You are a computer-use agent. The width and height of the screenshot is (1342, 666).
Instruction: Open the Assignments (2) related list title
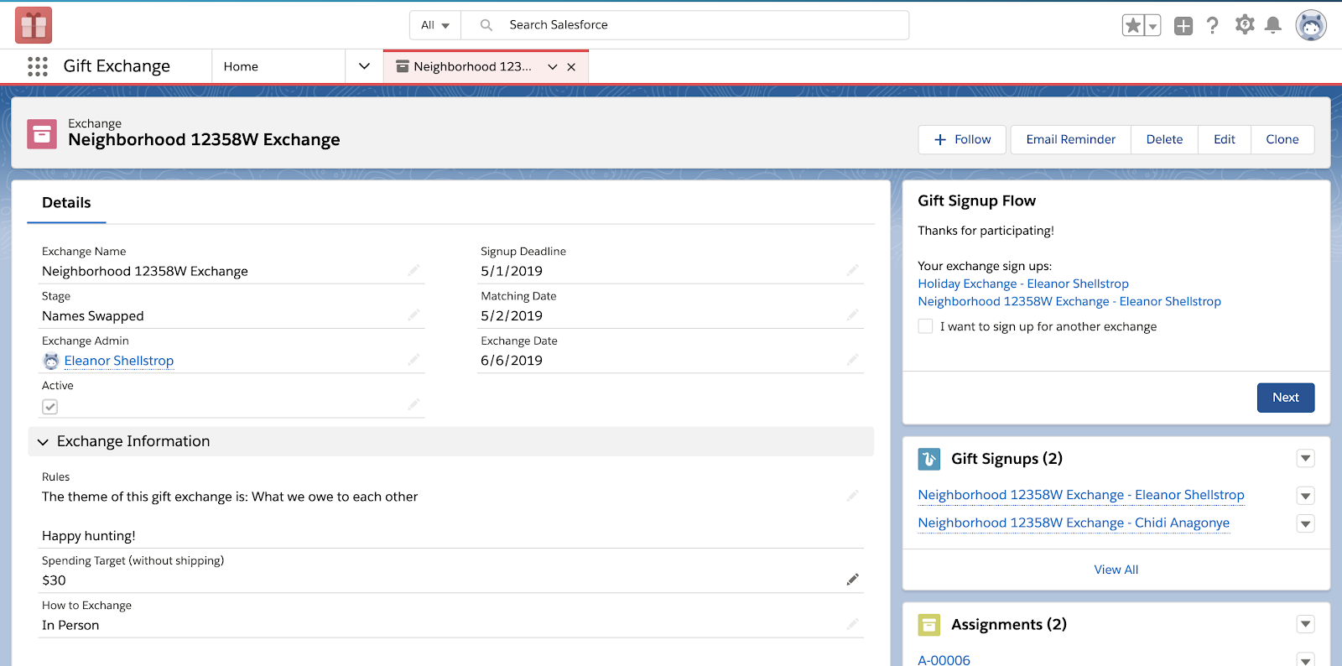click(x=1008, y=625)
